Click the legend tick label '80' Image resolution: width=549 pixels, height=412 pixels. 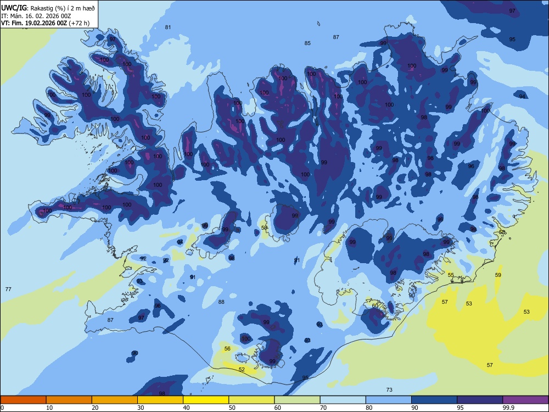[369, 408]
